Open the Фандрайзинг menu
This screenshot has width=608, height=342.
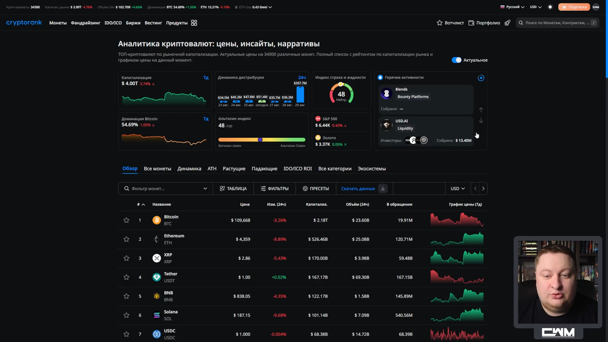[86, 23]
